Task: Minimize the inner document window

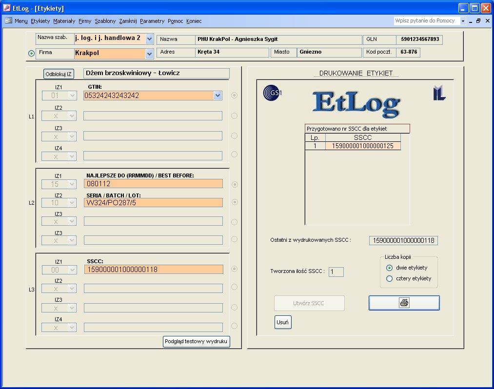Action: (471, 21)
